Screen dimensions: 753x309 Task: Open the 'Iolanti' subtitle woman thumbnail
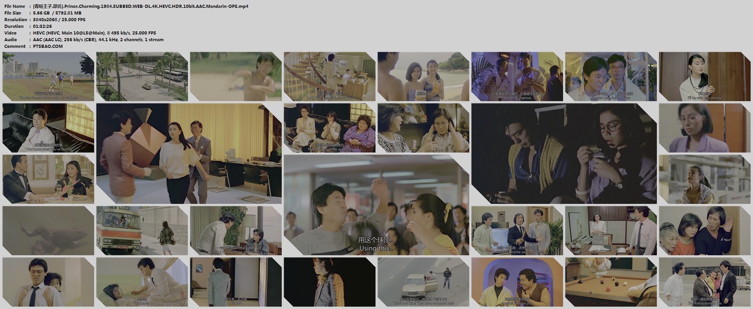tap(705, 179)
